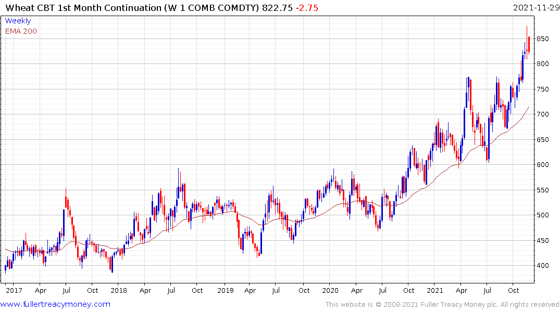This screenshot has height=312, width=560.
Task: Click the 2021 year axis label
Action: (434, 290)
